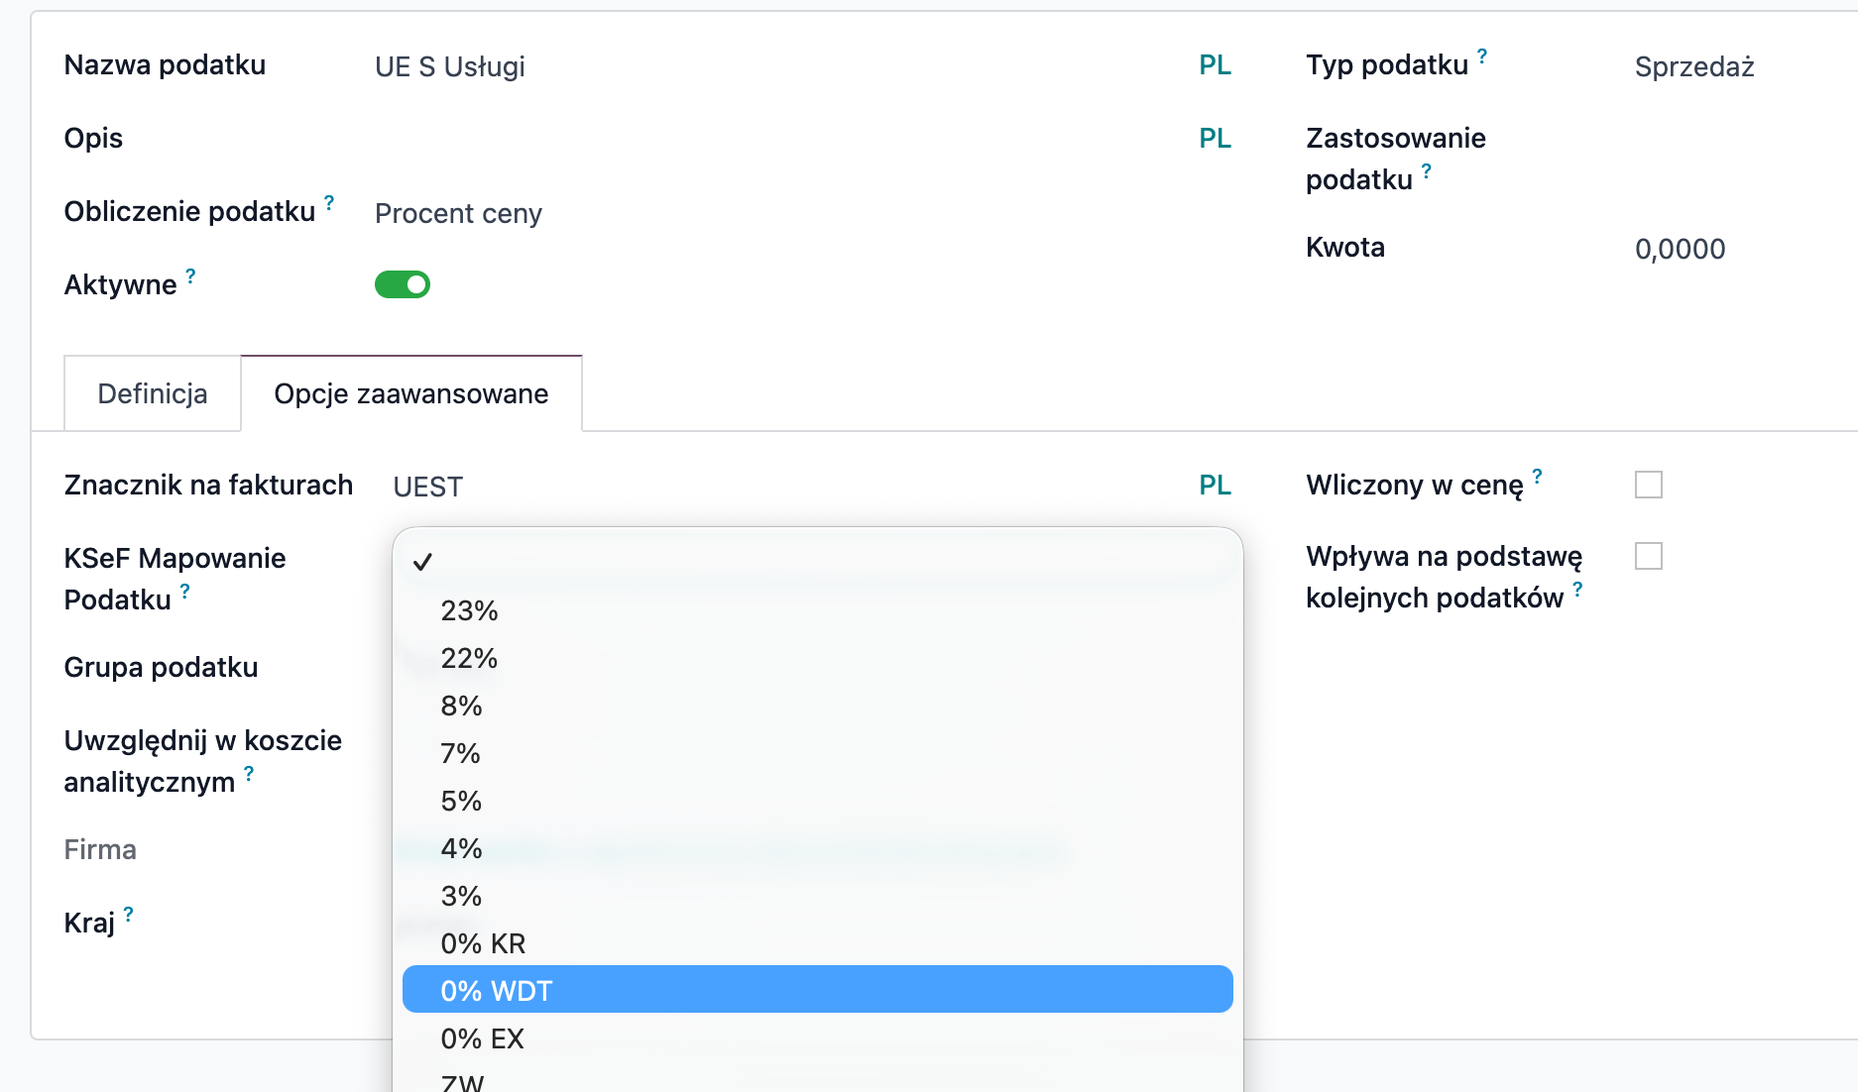Switch to the Definicja tab
Viewport: 1858px width, 1092px height.
pyautogui.click(x=153, y=394)
